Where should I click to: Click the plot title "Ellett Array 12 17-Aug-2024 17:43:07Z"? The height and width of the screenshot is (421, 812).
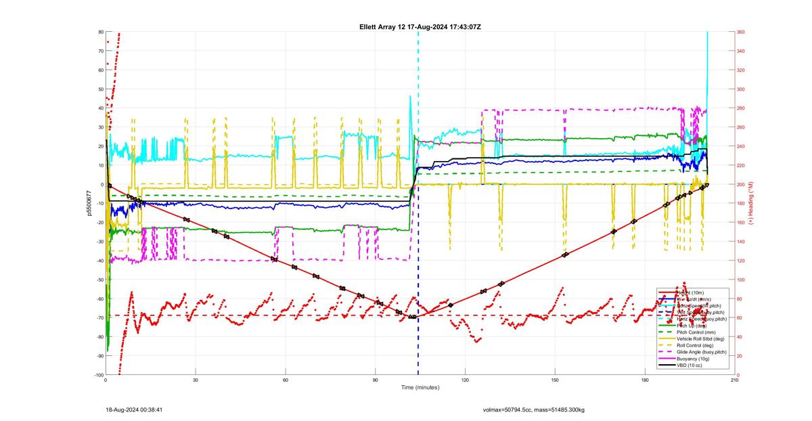[420, 26]
